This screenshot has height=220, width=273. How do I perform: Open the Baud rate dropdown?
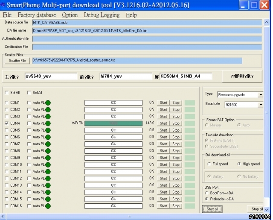(261, 105)
